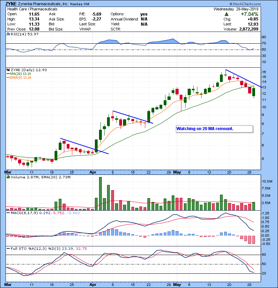The height and width of the screenshot is (288, 278).
Task: Click the green up-triangle beside +7.04%
Action: [x=227, y=14]
